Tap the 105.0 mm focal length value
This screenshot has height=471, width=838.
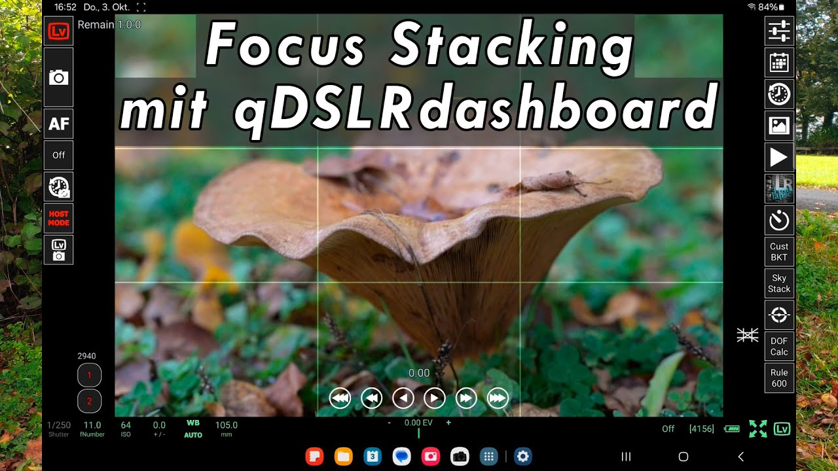pos(227,429)
